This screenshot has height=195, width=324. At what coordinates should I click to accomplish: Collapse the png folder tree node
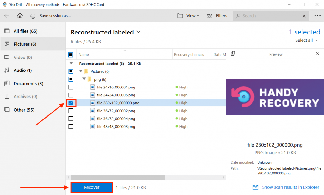click(84, 79)
